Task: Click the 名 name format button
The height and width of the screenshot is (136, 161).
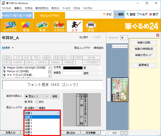Action: [x=64, y=58]
